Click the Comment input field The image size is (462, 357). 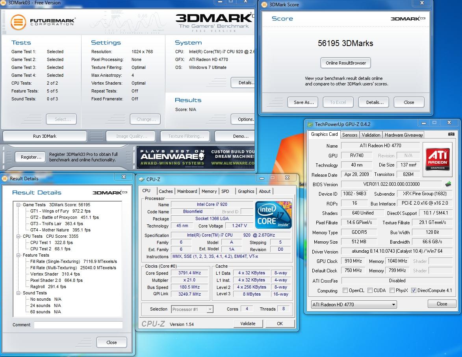click(78, 325)
